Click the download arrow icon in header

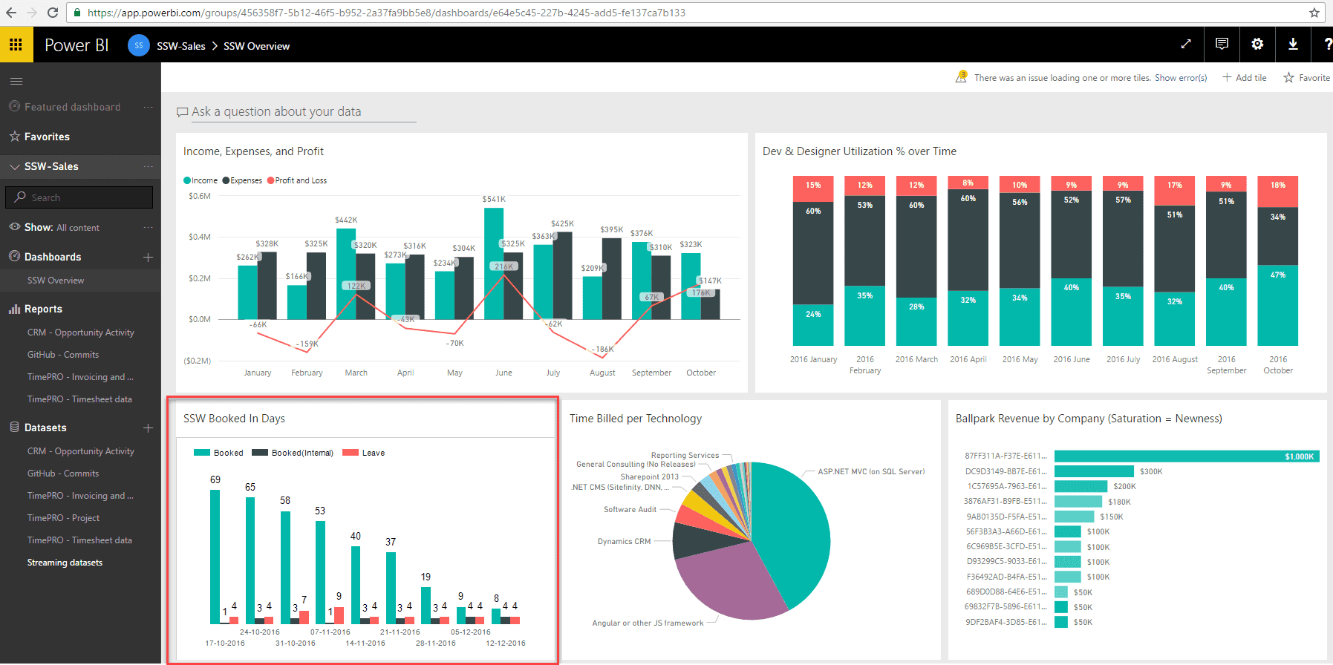click(x=1293, y=45)
